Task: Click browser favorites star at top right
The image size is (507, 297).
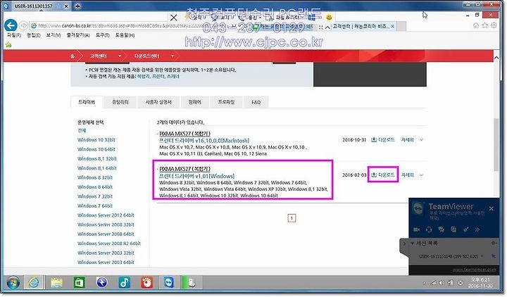Action: coord(484,25)
